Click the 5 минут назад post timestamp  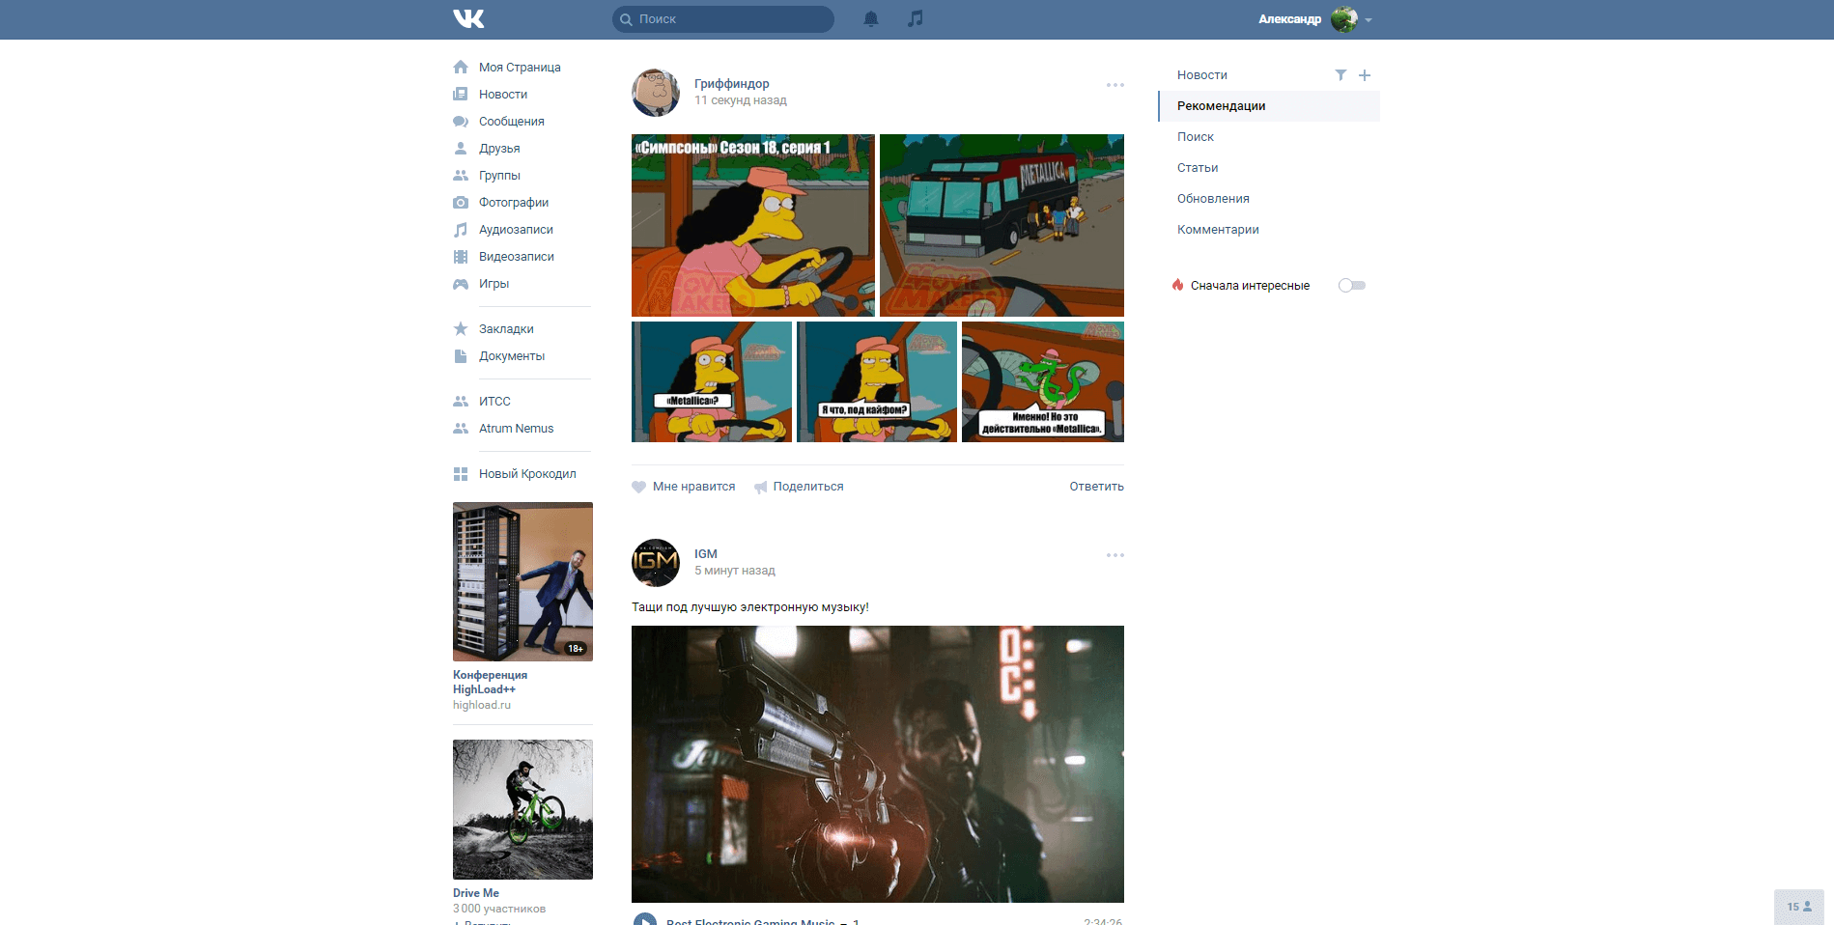tap(735, 571)
